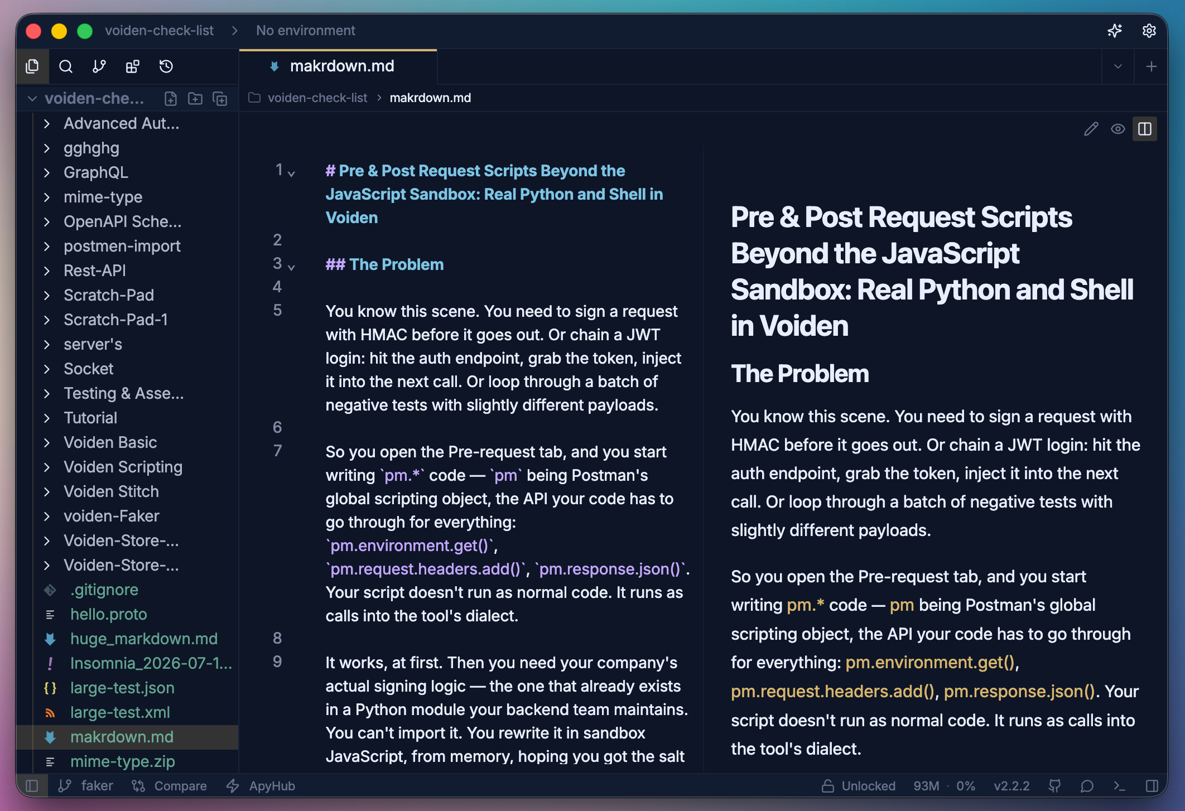Open the terminal icon in status bar
Viewport: 1185px width, 811px height.
point(1119,786)
